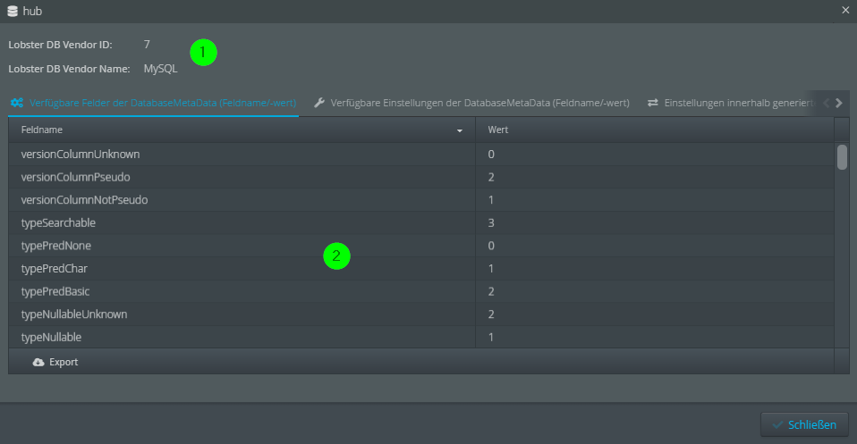Click the cloud download icon beside Export
Viewport: 857px width, 444px height.
[x=38, y=362]
